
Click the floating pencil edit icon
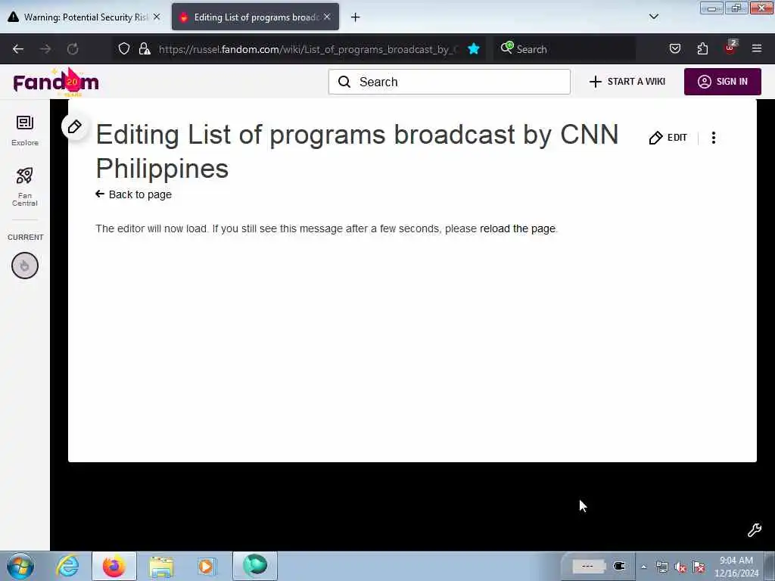(x=75, y=127)
